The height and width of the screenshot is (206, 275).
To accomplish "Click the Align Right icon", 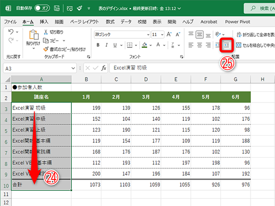I will click(208, 45).
